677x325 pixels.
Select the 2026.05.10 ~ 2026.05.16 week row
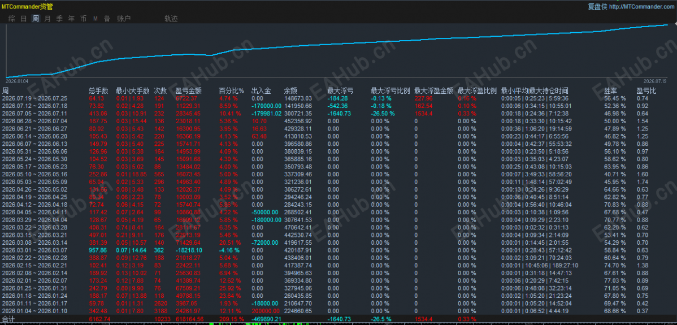click(338, 174)
